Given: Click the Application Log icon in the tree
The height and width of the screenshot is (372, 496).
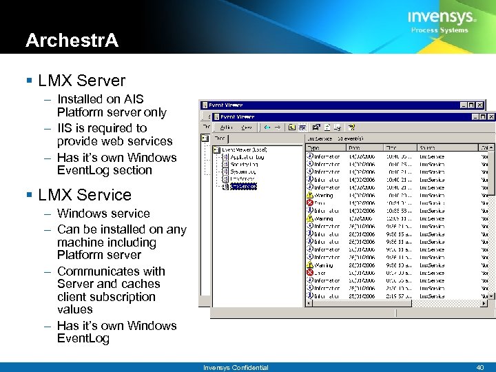Looking at the screenshot, I should tap(225, 157).
